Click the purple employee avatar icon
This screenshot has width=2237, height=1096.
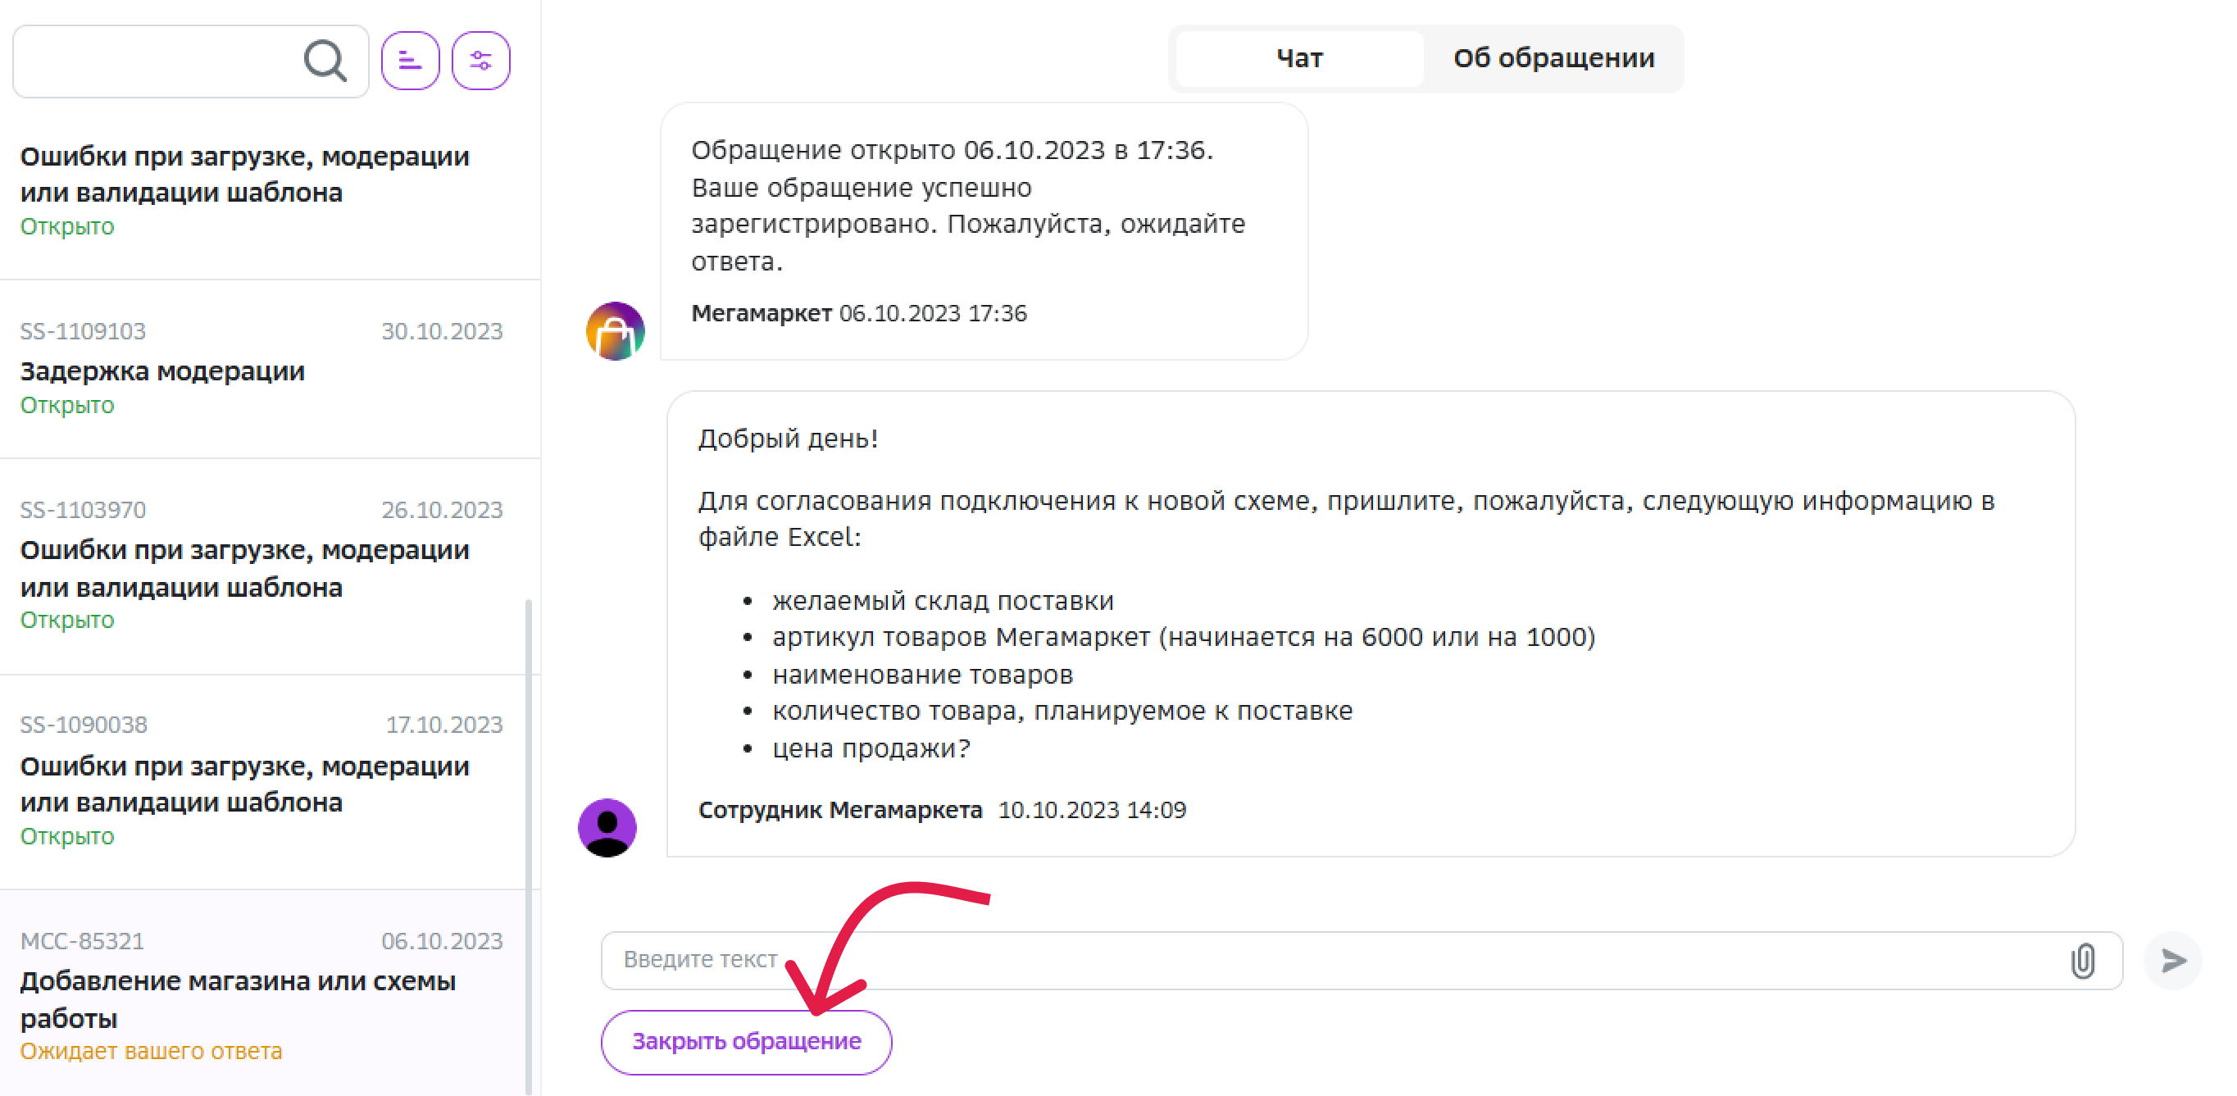[607, 827]
